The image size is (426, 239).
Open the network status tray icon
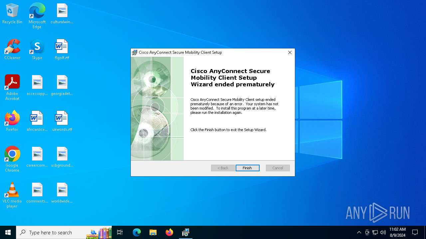(x=375, y=232)
